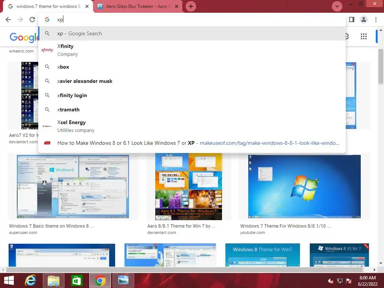Click the MUO favicon beside the makeuseof suggestion
The image size is (384, 288).
47,143
